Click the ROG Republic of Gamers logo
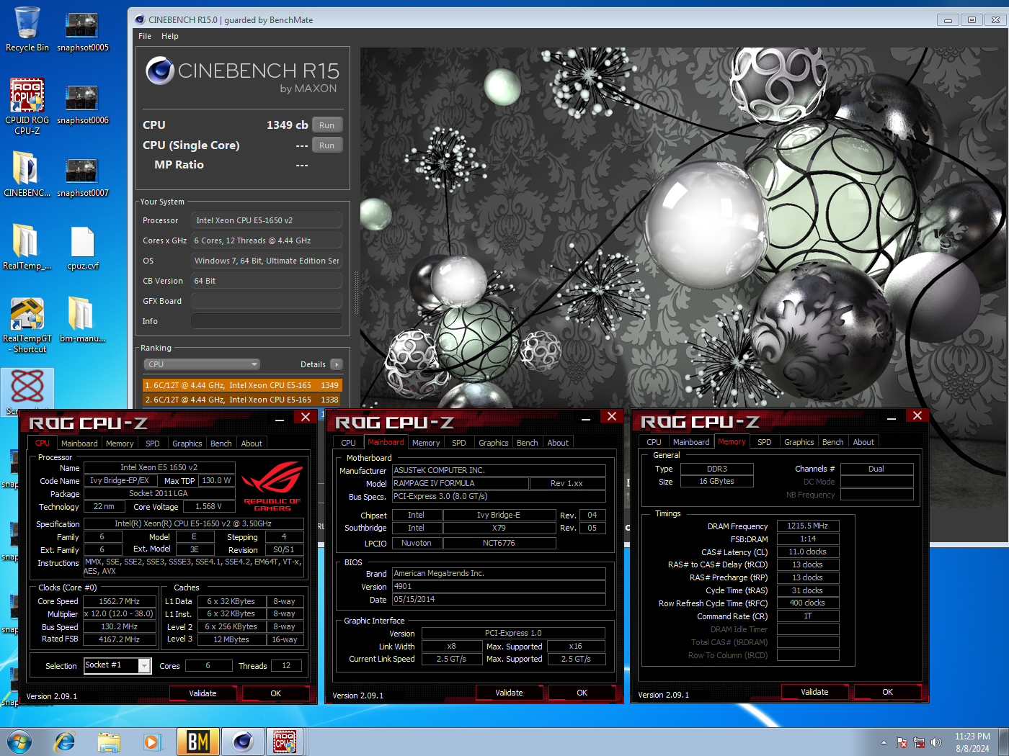The width and height of the screenshot is (1009, 756). (x=272, y=486)
